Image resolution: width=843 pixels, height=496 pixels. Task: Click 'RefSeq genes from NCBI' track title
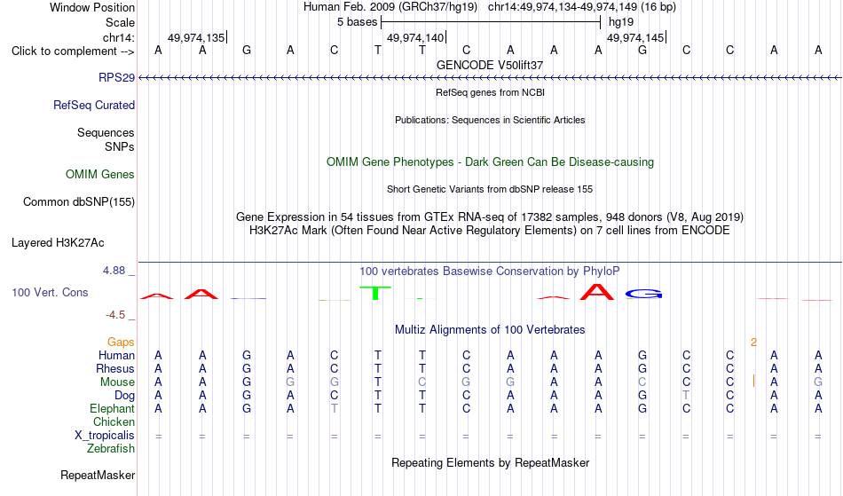(x=490, y=92)
